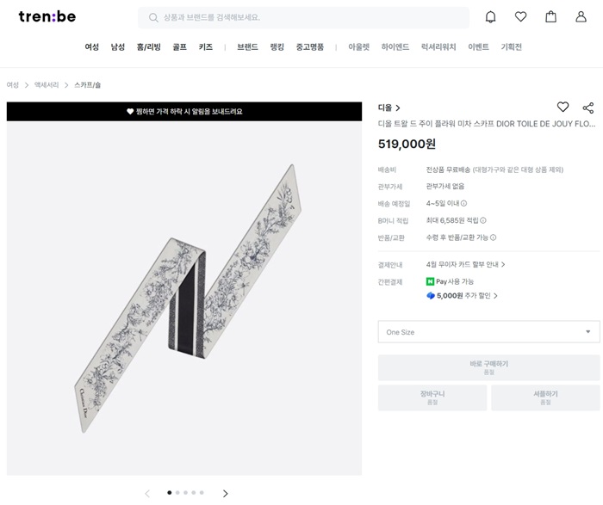Click the 장바구니 button
Viewport: 603px width, 505px height.
(432, 397)
